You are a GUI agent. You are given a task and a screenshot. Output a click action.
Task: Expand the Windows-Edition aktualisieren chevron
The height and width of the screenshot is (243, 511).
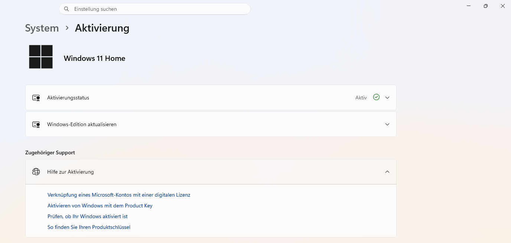pos(387,124)
